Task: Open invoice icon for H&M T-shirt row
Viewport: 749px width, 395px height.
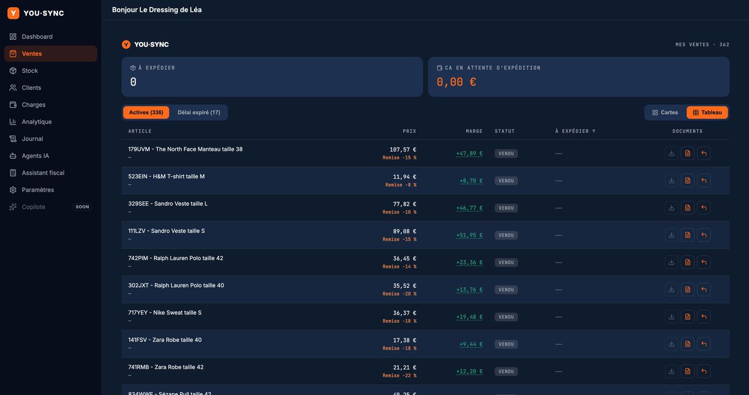Action: pyautogui.click(x=688, y=180)
